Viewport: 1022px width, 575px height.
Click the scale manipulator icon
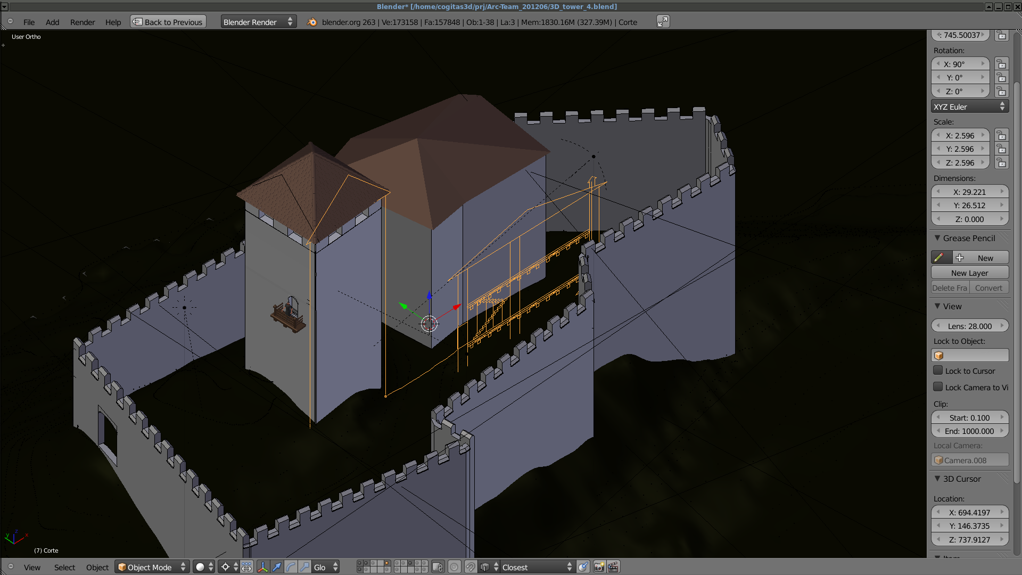coord(304,567)
